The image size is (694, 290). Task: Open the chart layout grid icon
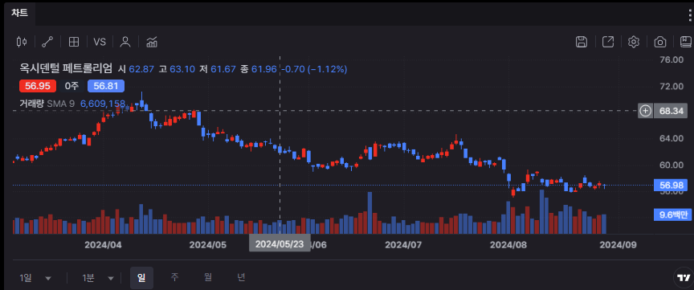73,42
